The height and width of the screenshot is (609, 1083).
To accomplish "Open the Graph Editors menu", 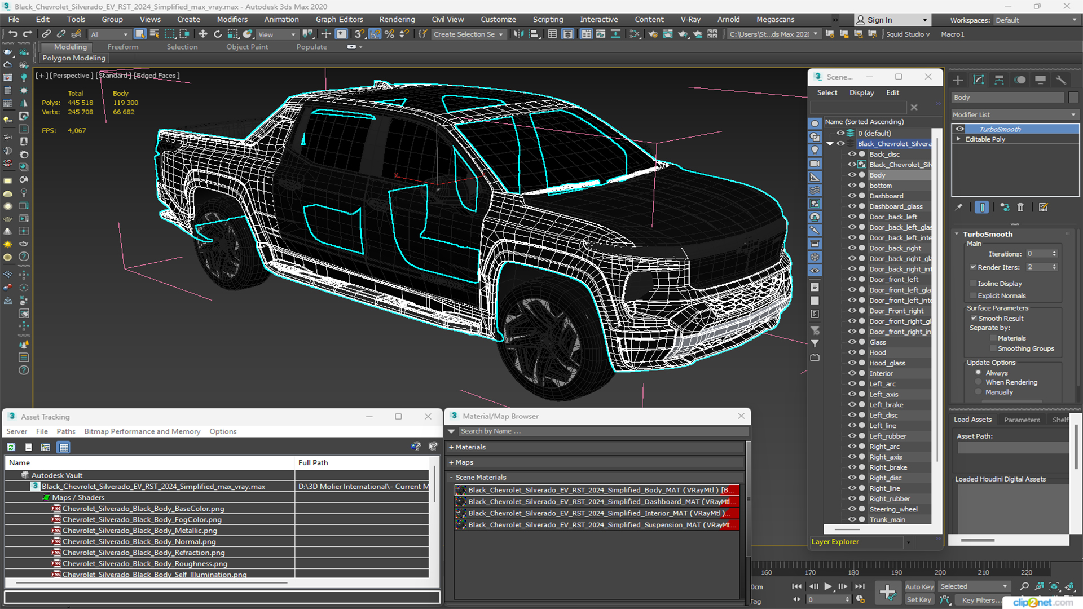I will click(x=339, y=19).
